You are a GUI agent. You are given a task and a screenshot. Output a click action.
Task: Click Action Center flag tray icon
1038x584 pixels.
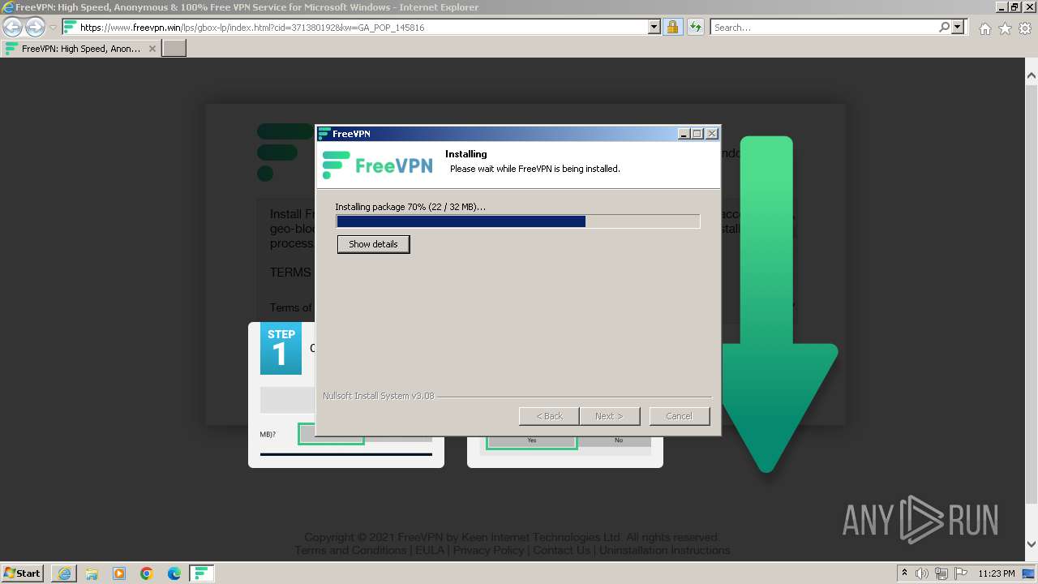tap(960, 573)
